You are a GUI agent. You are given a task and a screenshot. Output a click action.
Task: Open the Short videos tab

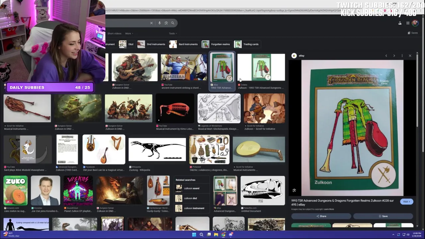pyautogui.click(x=114, y=34)
